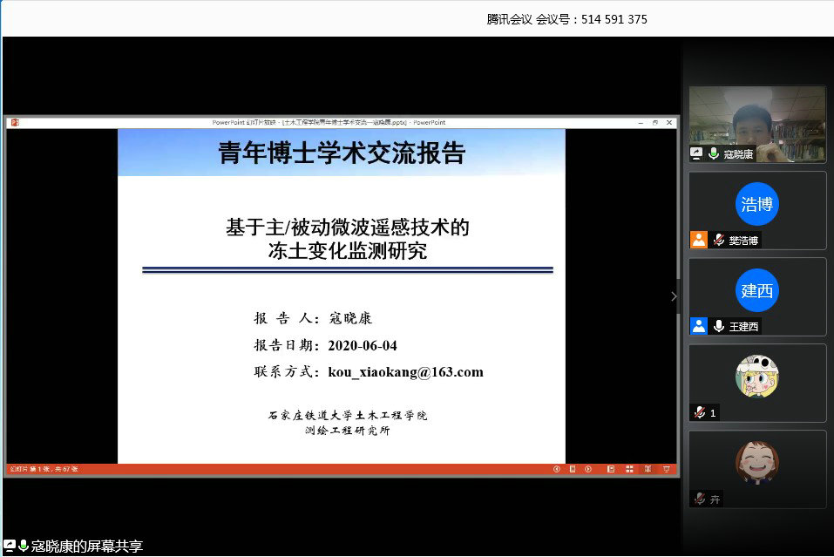Switch to Reading view in status bar
The height and width of the screenshot is (557, 834).
click(647, 469)
